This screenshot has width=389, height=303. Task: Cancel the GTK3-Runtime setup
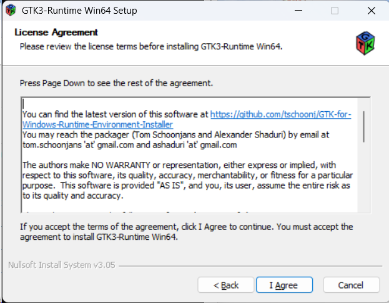tap(352, 285)
